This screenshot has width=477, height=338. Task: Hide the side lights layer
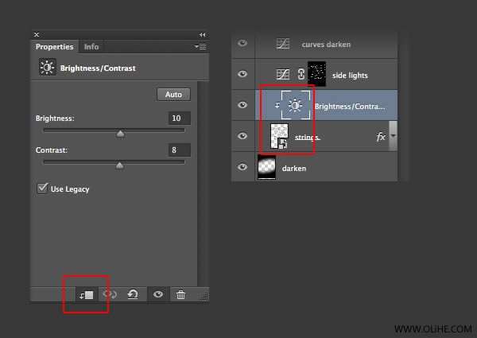pyautogui.click(x=242, y=74)
